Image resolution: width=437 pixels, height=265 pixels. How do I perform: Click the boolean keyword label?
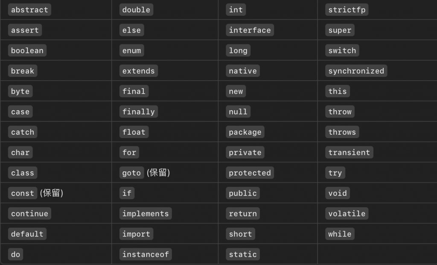pyautogui.click(x=27, y=50)
